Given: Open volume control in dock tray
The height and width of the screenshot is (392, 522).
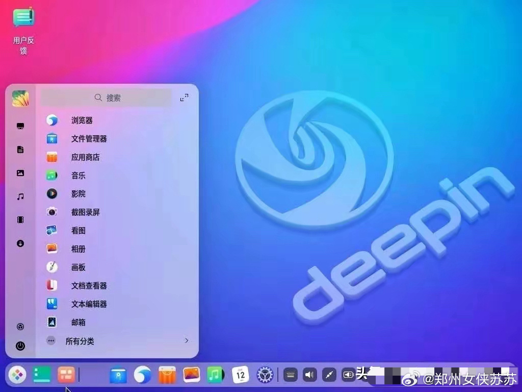Looking at the screenshot, I should (x=309, y=375).
